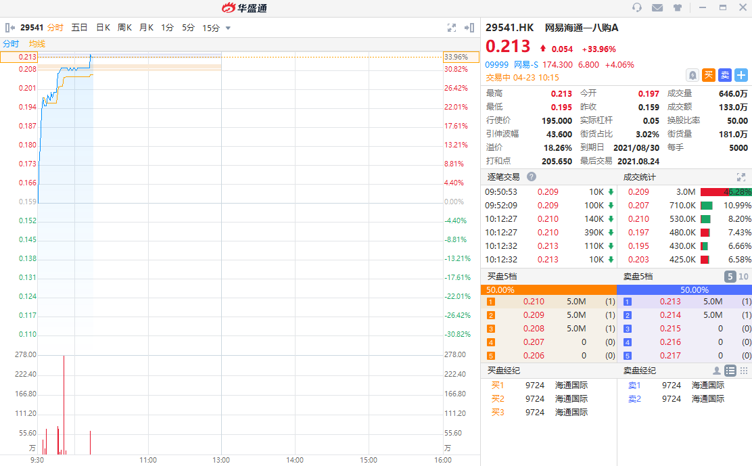The width and height of the screenshot is (752, 466).
Task: Switch to the 五日 chart tab
Action: pyautogui.click(x=80, y=28)
